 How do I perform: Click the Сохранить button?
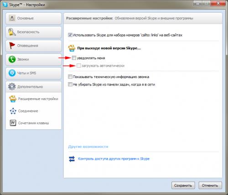183,185
